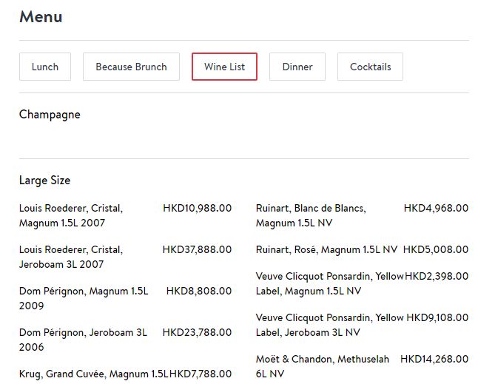Select Dom Pérignon Jeroboam 3L 2006
Image resolution: width=478 pixels, height=384 pixels.
tap(83, 340)
